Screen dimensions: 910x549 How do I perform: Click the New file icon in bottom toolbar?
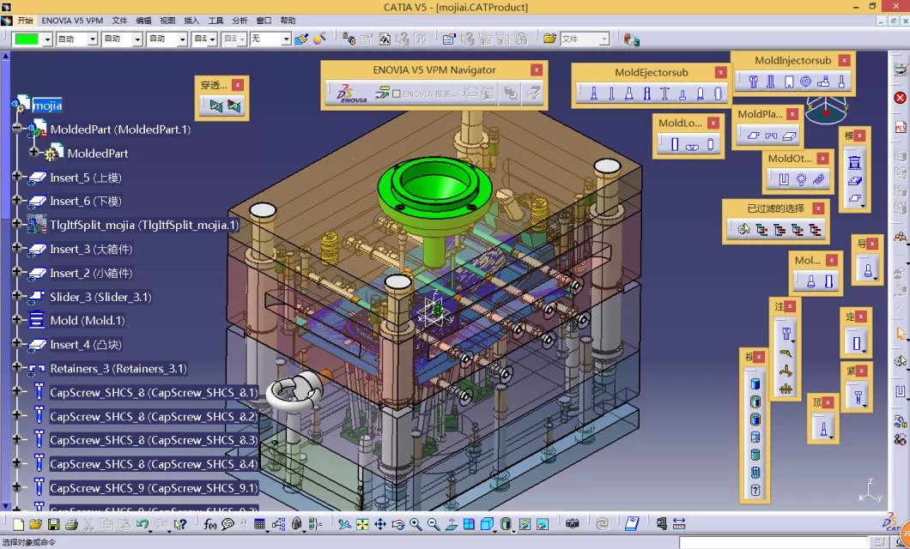pos(18,525)
